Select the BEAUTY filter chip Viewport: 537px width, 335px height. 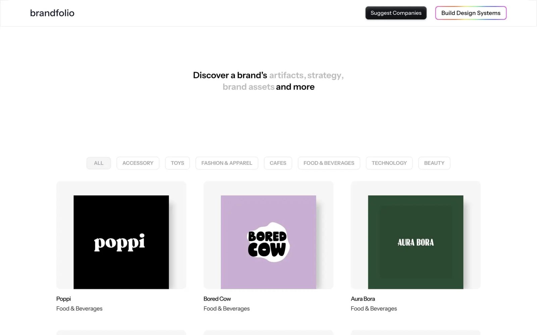(x=434, y=163)
